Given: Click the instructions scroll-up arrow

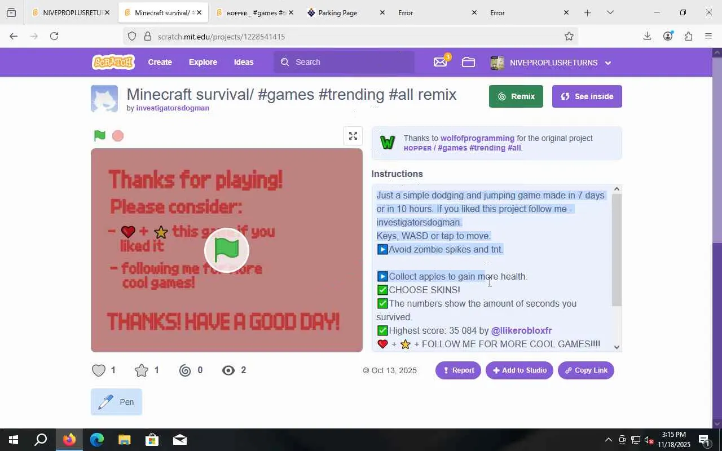Looking at the screenshot, I should pyautogui.click(x=617, y=189).
